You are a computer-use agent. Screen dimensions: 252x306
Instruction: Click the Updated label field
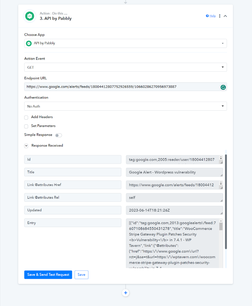pos(73,210)
